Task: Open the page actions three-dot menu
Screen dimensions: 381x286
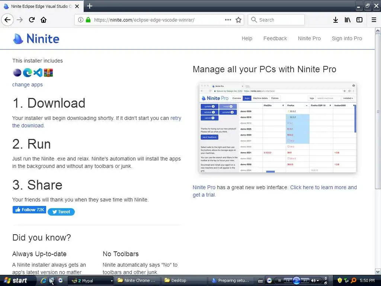Action: [228, 20]
